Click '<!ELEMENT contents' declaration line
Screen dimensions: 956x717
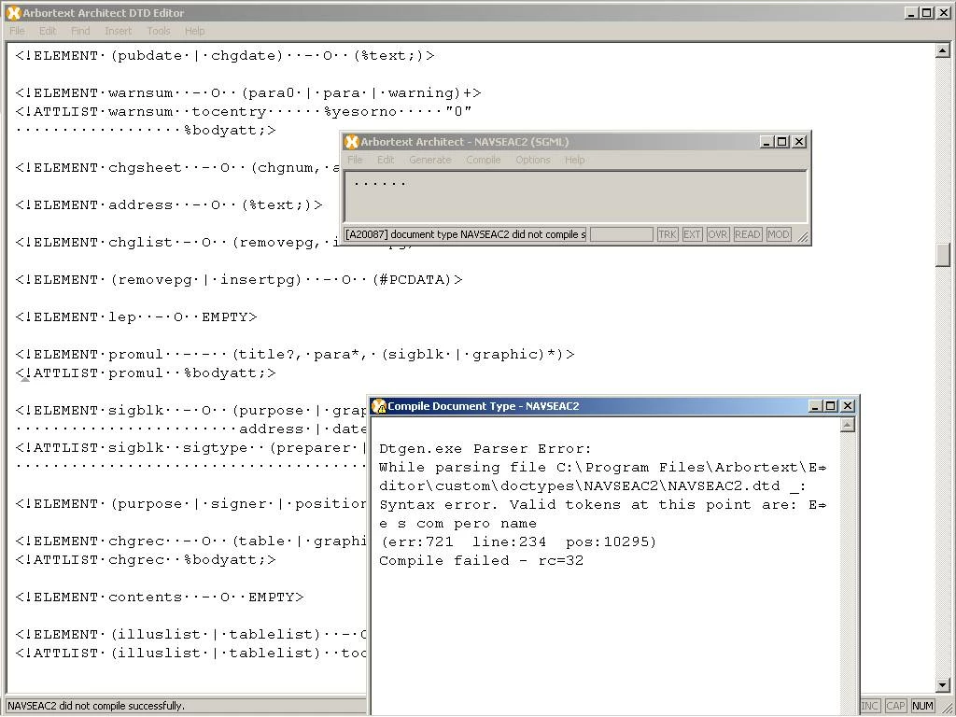pyautogui.click(x=160, y=597)
